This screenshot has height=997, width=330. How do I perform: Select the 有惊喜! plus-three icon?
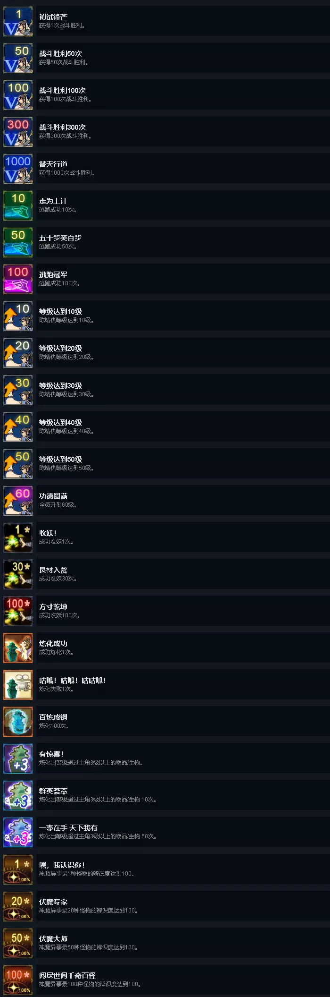pos(18,758)
